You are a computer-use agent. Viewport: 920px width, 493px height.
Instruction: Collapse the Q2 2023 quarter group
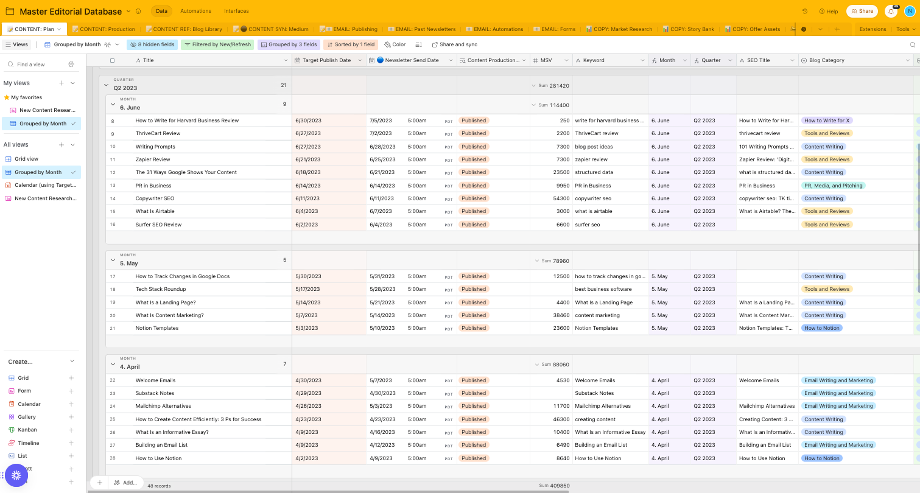pos(107,85)
